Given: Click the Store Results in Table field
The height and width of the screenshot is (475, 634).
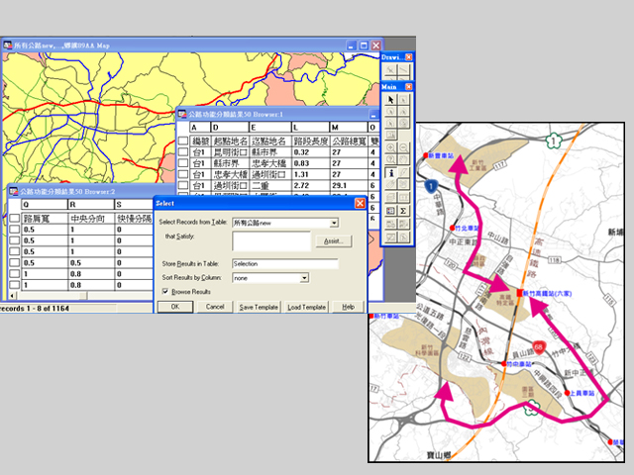Looking at the screenshot, I should (x=285, y=264).
